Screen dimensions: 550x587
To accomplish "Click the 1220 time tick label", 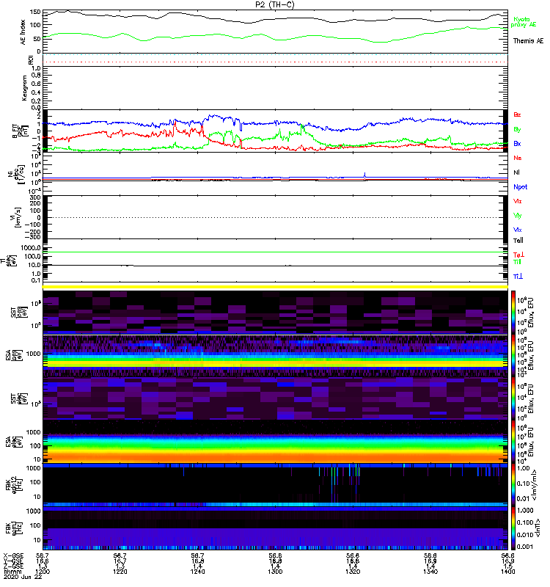I will click(x=120, y=572).
